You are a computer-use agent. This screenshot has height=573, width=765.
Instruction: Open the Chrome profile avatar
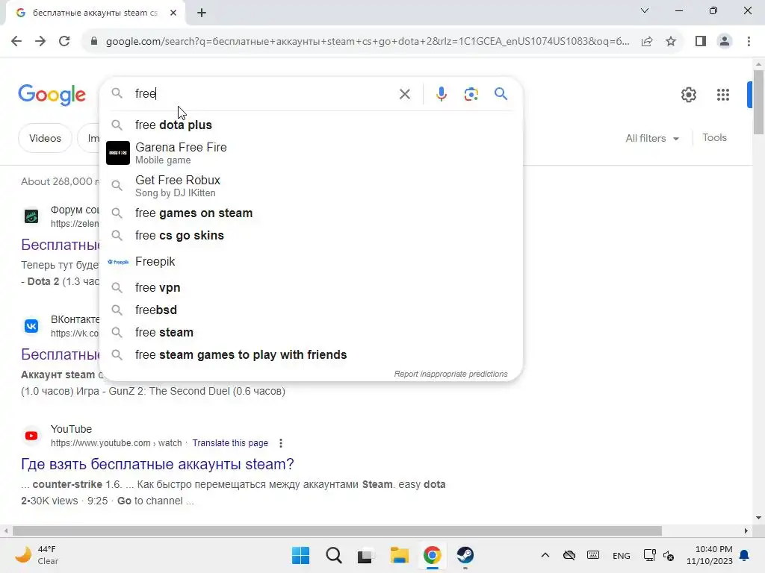point(725,41)
